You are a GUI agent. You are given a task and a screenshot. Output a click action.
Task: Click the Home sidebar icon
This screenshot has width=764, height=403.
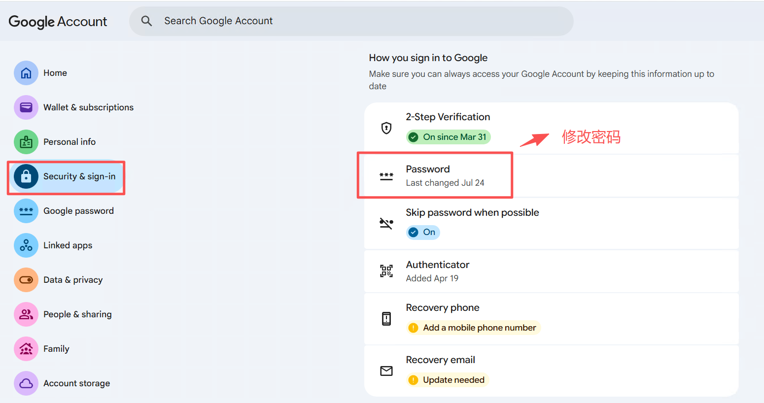tap(26, 73)
